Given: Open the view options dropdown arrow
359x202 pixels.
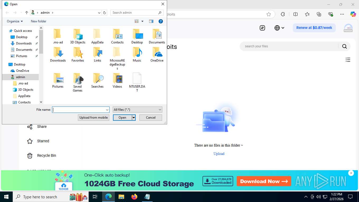Looking at the screenshot, I should (x=143, y=21).
